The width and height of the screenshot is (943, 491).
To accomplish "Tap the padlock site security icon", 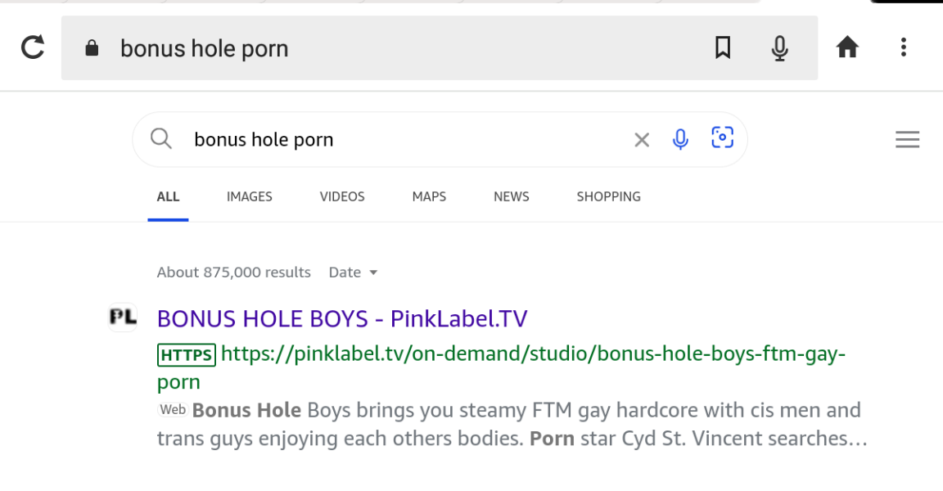I will coord(92,48).
